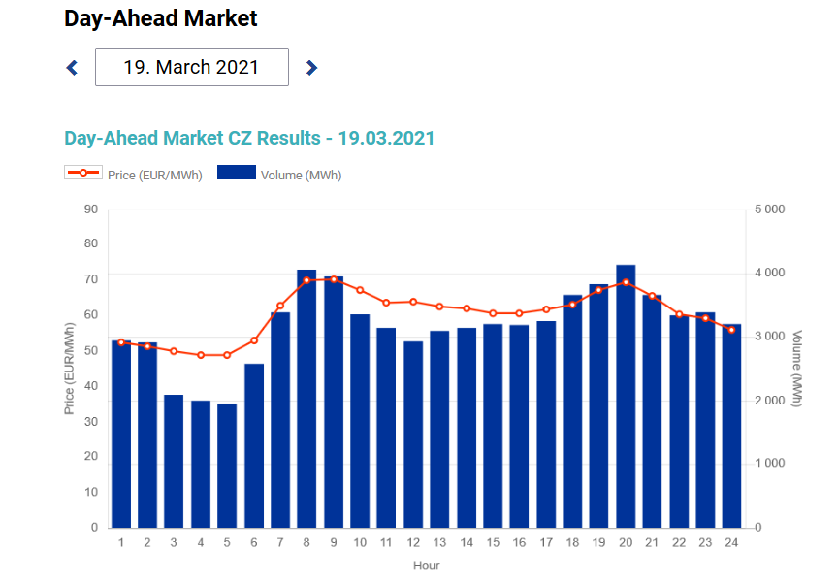Click the Day-Ahead Market CZ Results title
838x582 pixels.
click(248, 138)
